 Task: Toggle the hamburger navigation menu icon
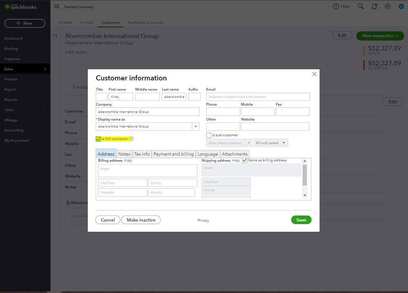pos(57,7)
